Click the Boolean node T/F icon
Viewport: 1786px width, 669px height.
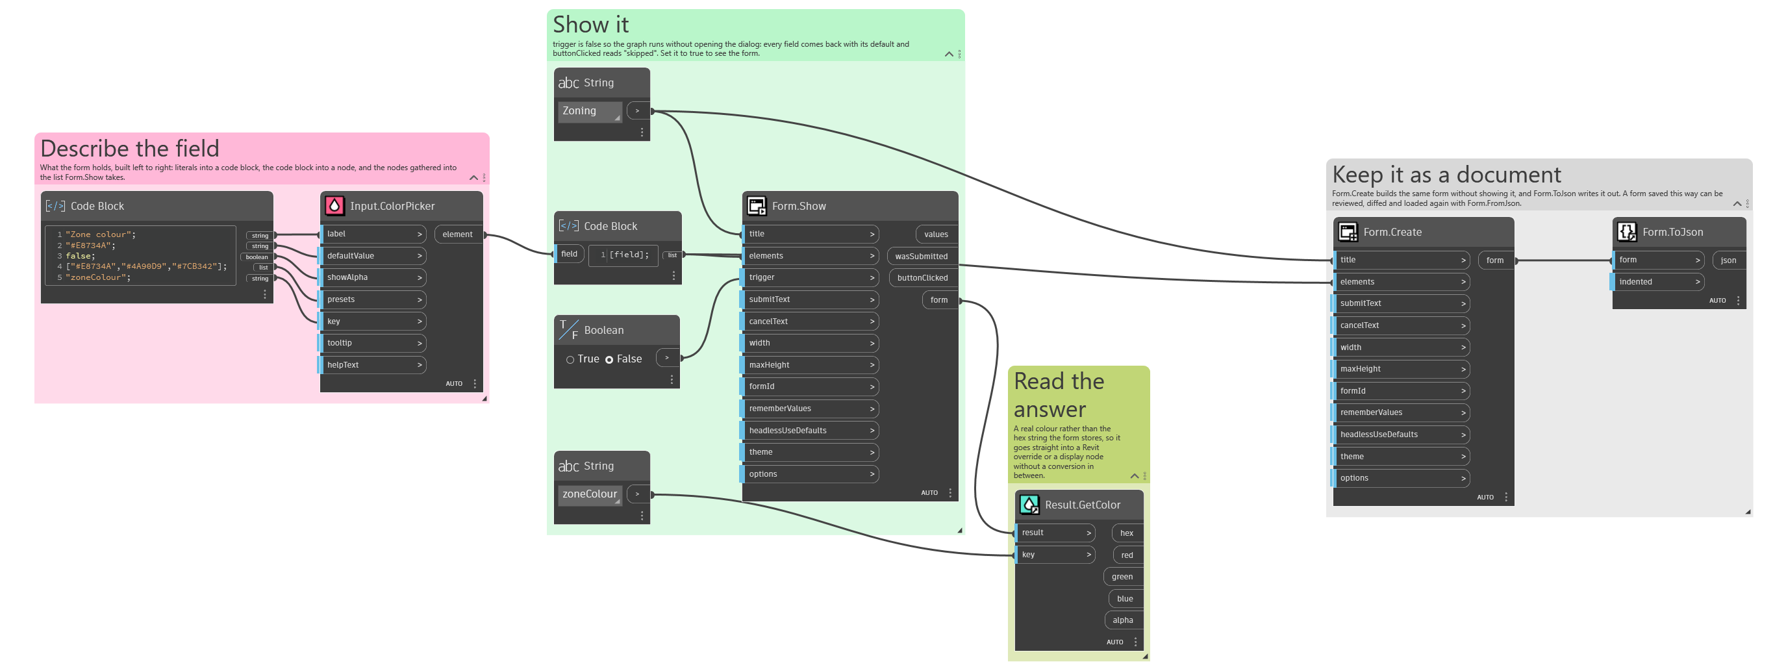[568, 329]
